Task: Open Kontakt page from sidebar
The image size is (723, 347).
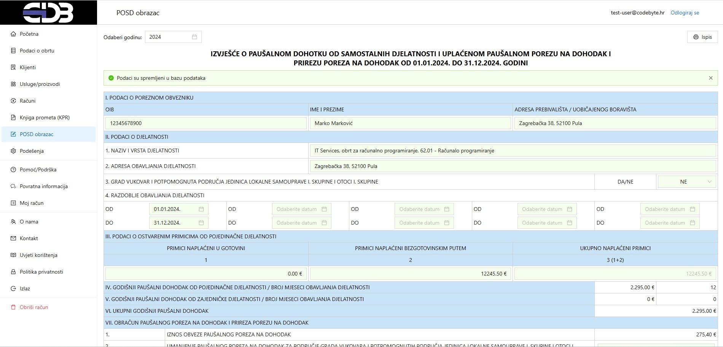Action: [48, 238]
